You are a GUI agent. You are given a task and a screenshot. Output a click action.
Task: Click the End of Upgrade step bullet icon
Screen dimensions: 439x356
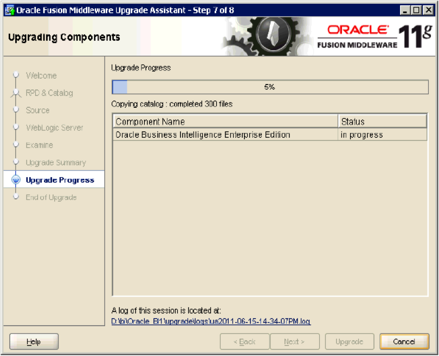[16, 197]
